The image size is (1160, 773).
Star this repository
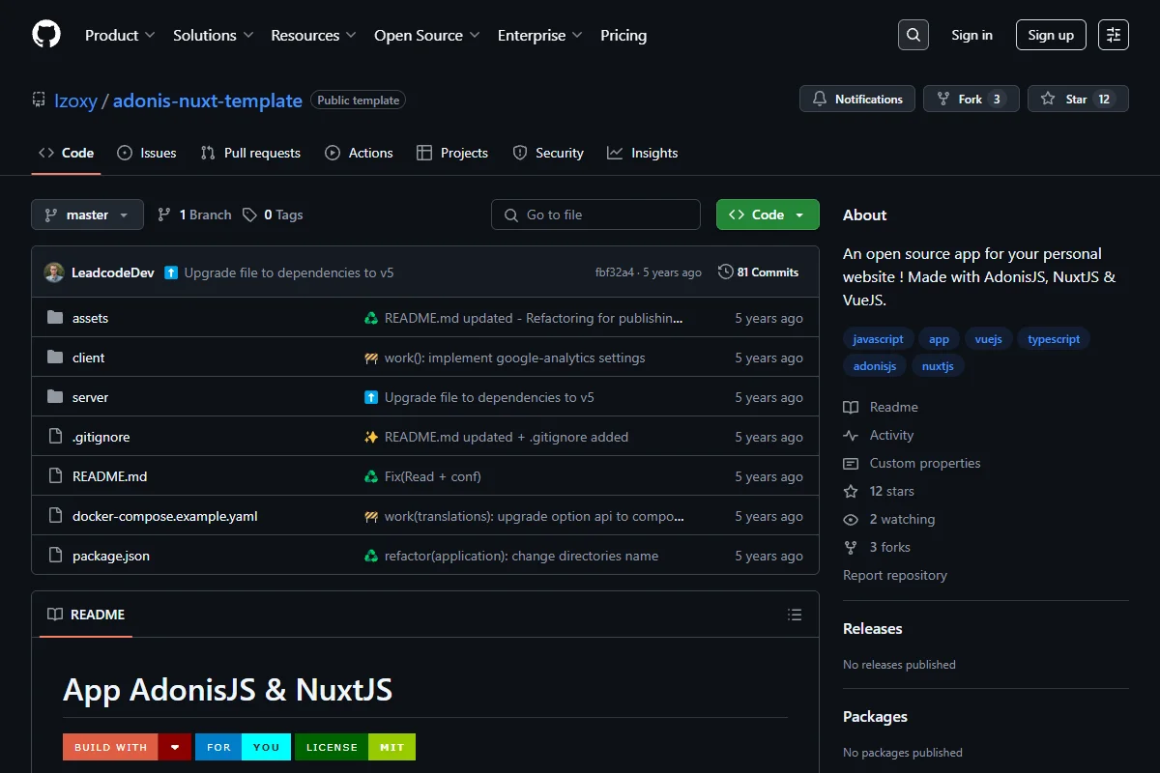coord(1078,99)
